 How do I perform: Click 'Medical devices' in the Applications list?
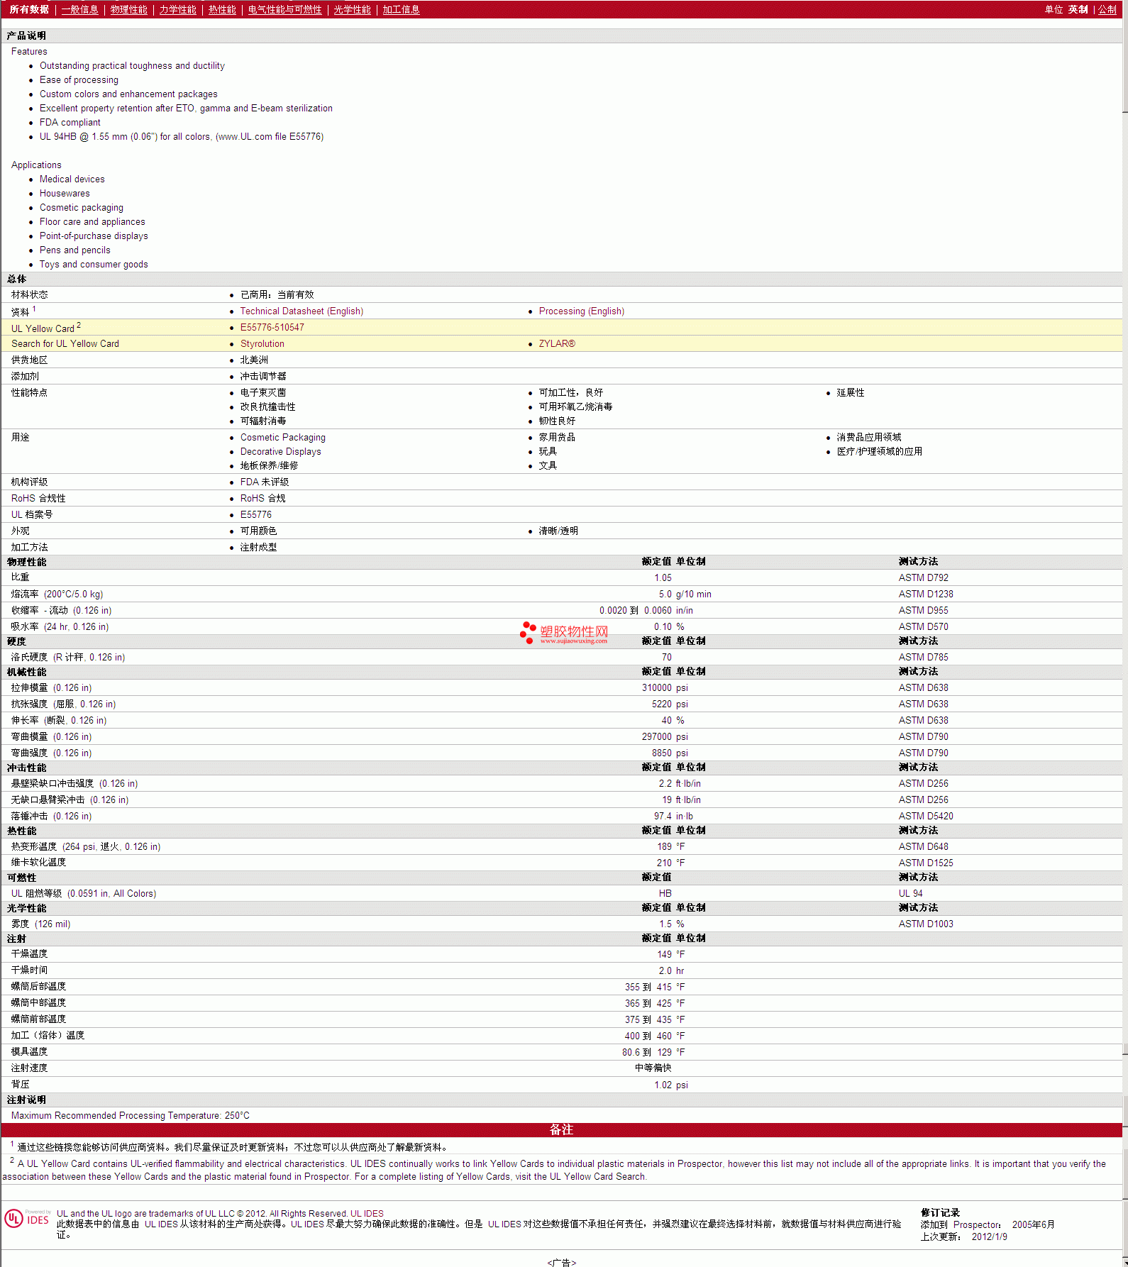72,179
